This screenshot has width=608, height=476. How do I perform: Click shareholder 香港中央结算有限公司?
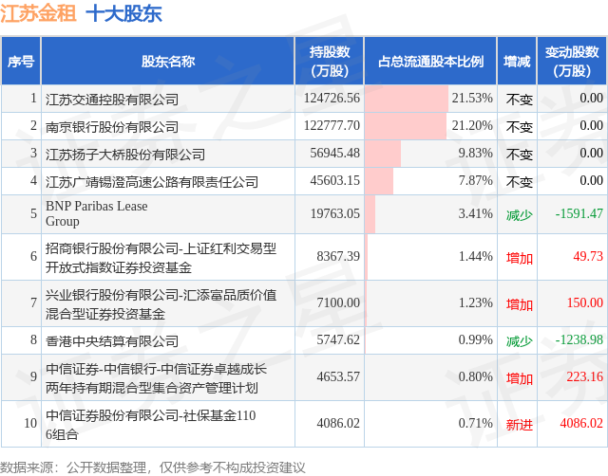112,341
